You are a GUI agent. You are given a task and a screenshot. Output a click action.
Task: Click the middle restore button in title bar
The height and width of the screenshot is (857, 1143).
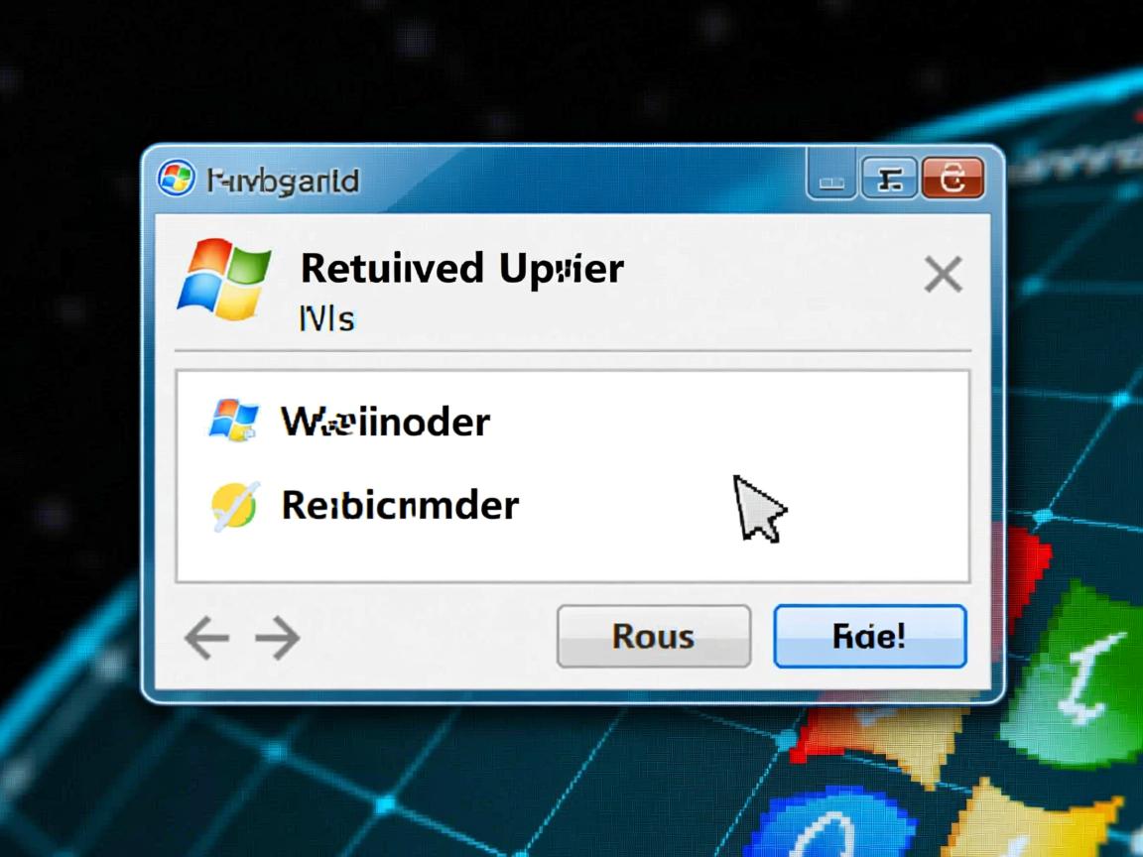click(x=889, y=178)
